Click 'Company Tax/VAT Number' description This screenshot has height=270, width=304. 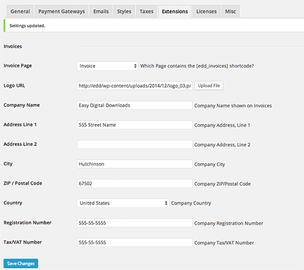[x=224, y=243]
